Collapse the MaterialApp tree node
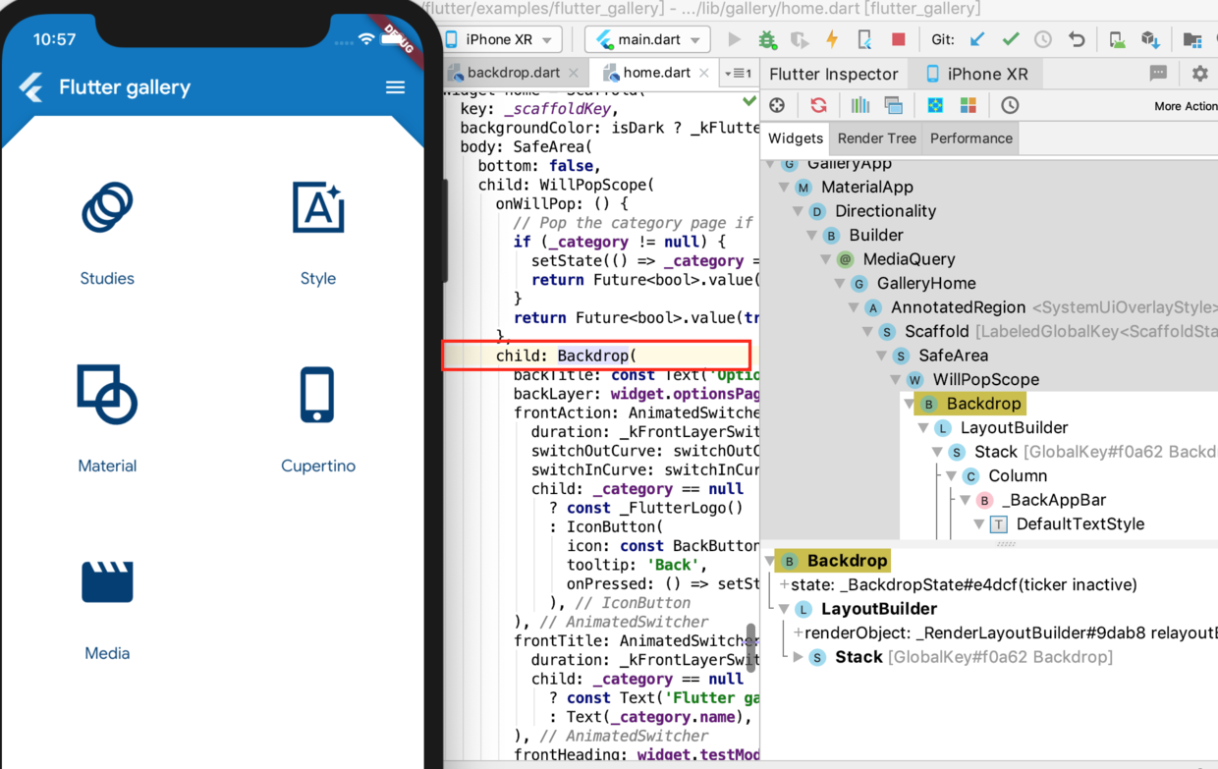 tap(785, 188)
